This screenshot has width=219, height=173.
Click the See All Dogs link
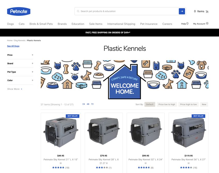(13, 46)
